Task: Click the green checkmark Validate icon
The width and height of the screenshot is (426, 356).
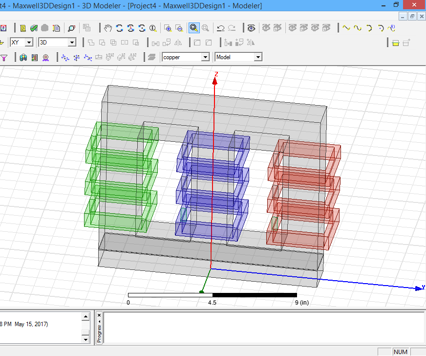Action: point(34,28)
